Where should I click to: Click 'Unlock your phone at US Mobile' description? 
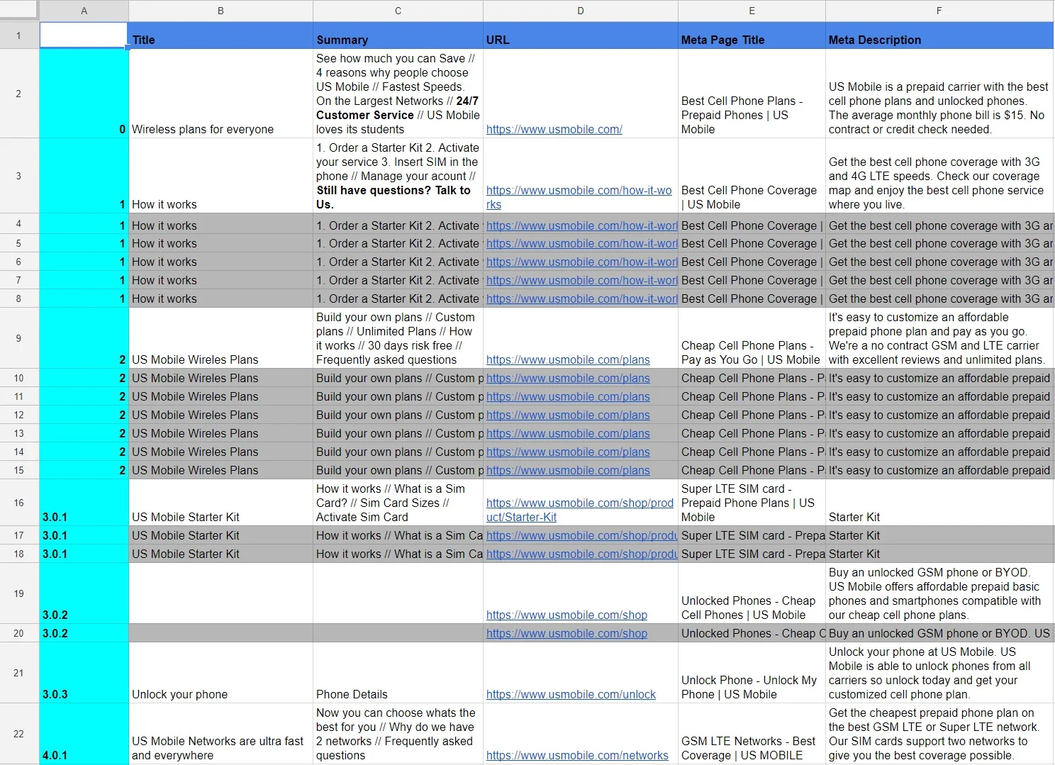(939, 673)
